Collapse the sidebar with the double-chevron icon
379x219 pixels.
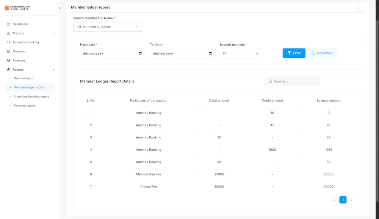(60, 7)
